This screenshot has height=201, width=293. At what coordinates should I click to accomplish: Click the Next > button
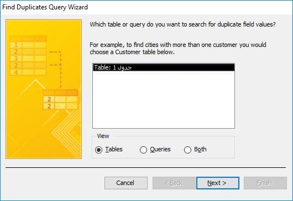click(218, 183)
